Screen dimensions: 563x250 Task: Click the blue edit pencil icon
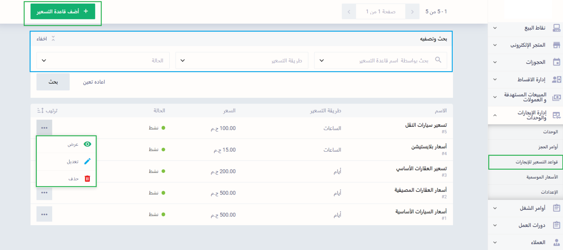(x=87, y=162)
